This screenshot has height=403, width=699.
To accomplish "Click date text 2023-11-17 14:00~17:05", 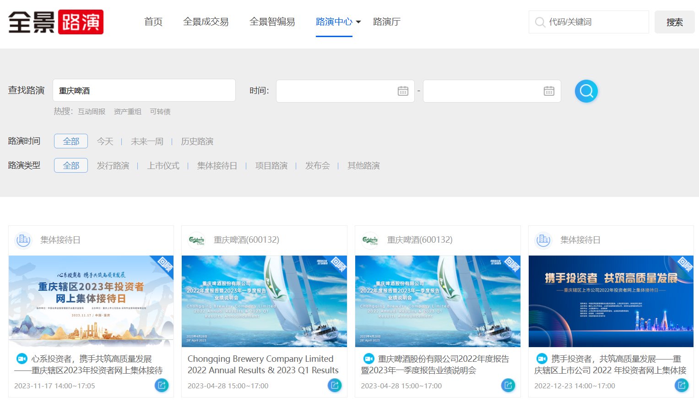I will tap(54, 386).
